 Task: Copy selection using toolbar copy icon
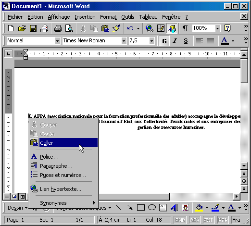[x=94, y=28]
